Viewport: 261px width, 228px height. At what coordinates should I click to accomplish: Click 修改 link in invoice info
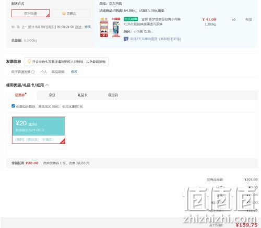click(74, 72)
